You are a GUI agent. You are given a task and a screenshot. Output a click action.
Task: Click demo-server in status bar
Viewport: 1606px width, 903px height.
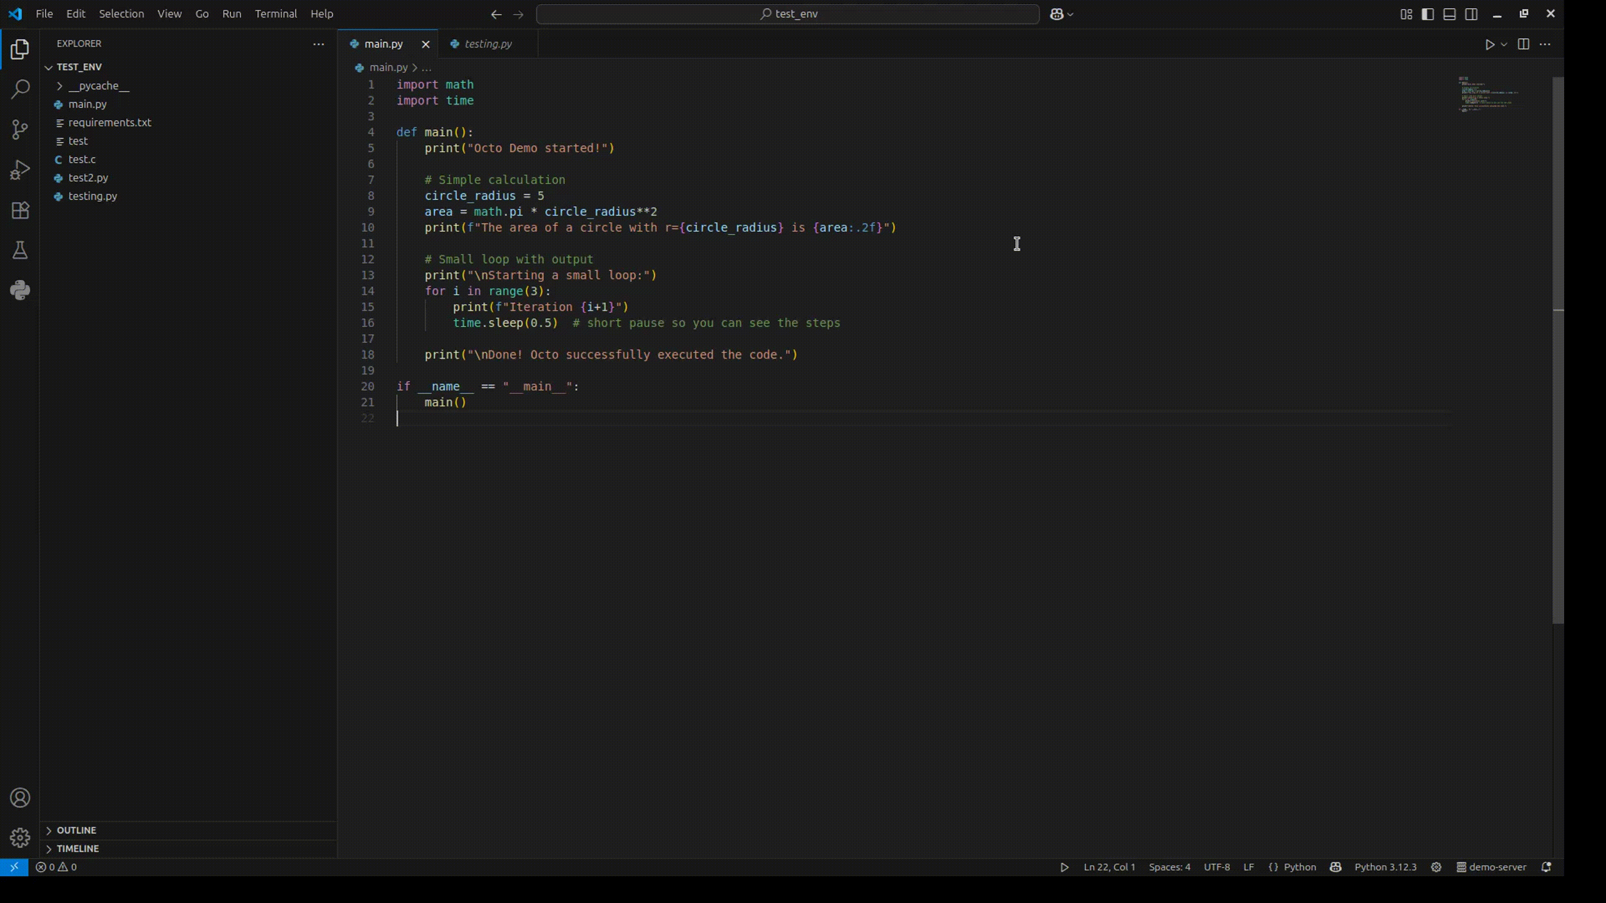1491,867
